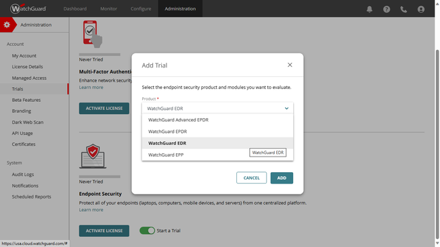The image size is (440, 247).
Task: Click the Account section header
Action: [15, 44]
